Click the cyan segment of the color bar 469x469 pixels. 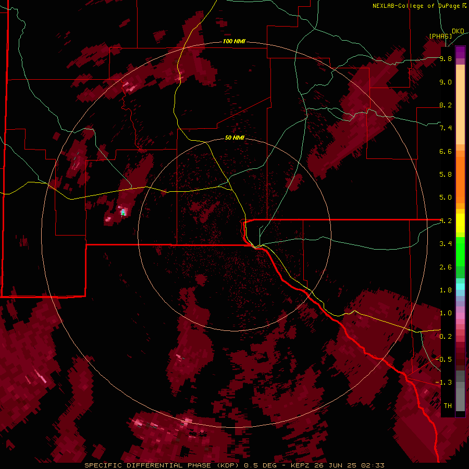pyautogui.click(x=460, y=287)
